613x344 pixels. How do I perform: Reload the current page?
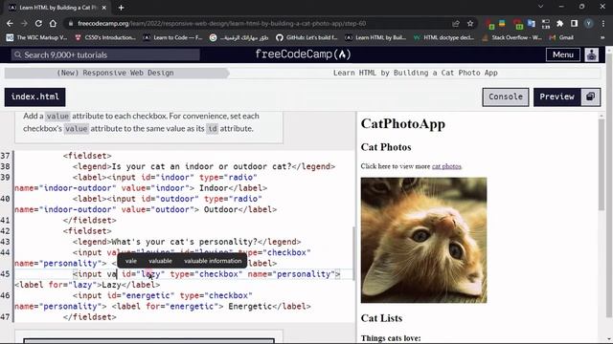[x=38, y=23]
